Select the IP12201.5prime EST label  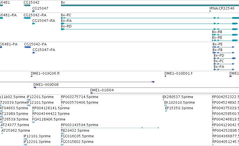point(40,97)
